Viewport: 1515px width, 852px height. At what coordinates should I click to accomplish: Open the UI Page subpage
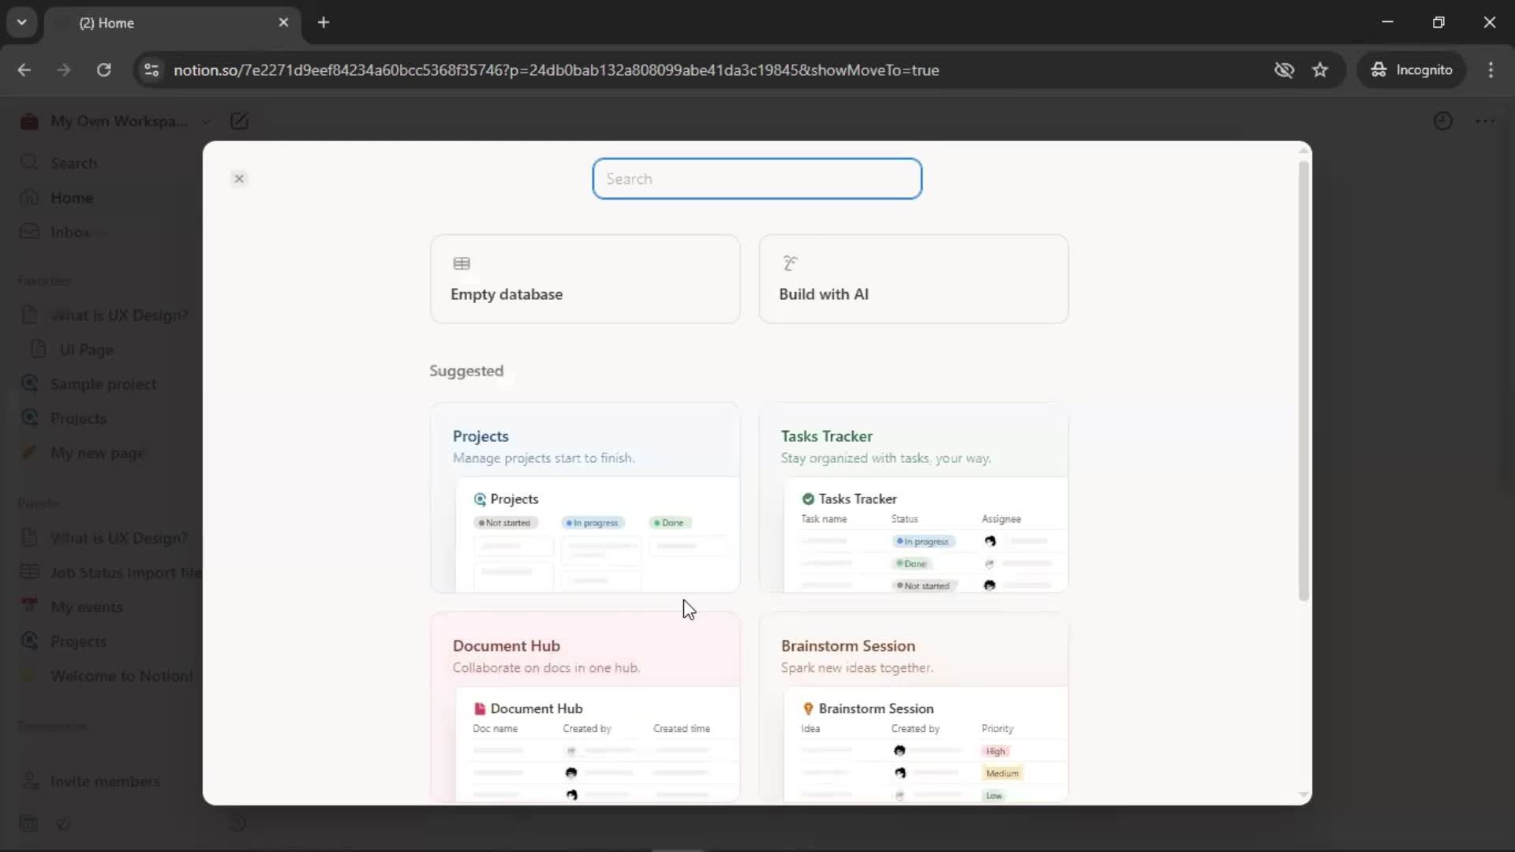pos(86,349)
